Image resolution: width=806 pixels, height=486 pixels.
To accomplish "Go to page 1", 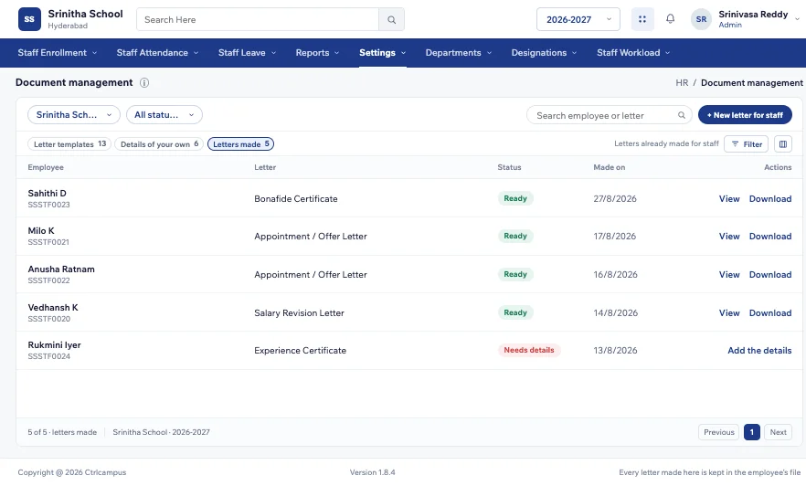I will click(751, 433).
